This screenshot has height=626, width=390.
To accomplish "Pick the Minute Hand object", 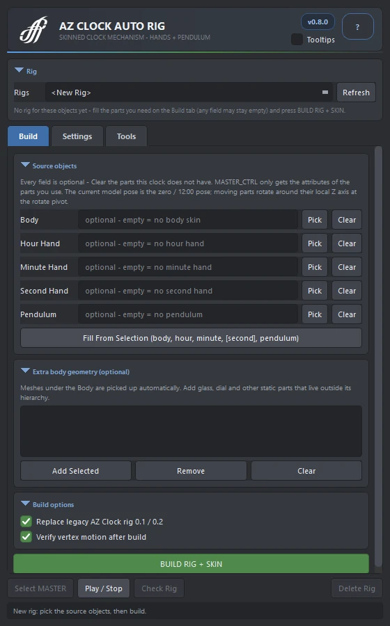I will pyautogui.click(x=315, y=266).
